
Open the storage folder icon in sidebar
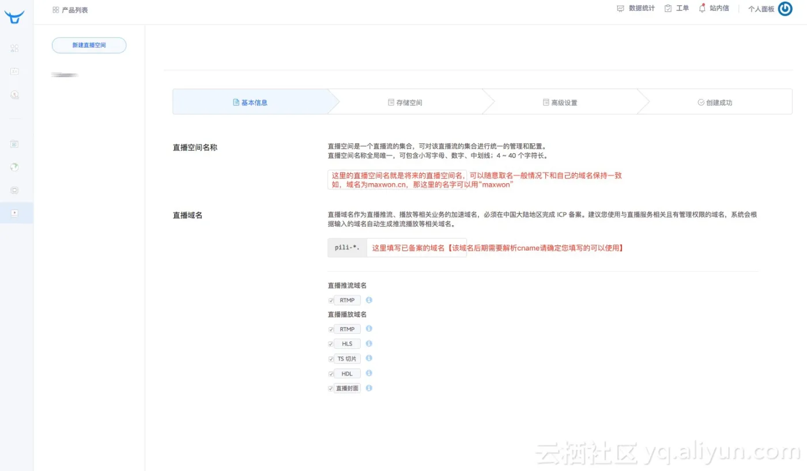[15, 144]
